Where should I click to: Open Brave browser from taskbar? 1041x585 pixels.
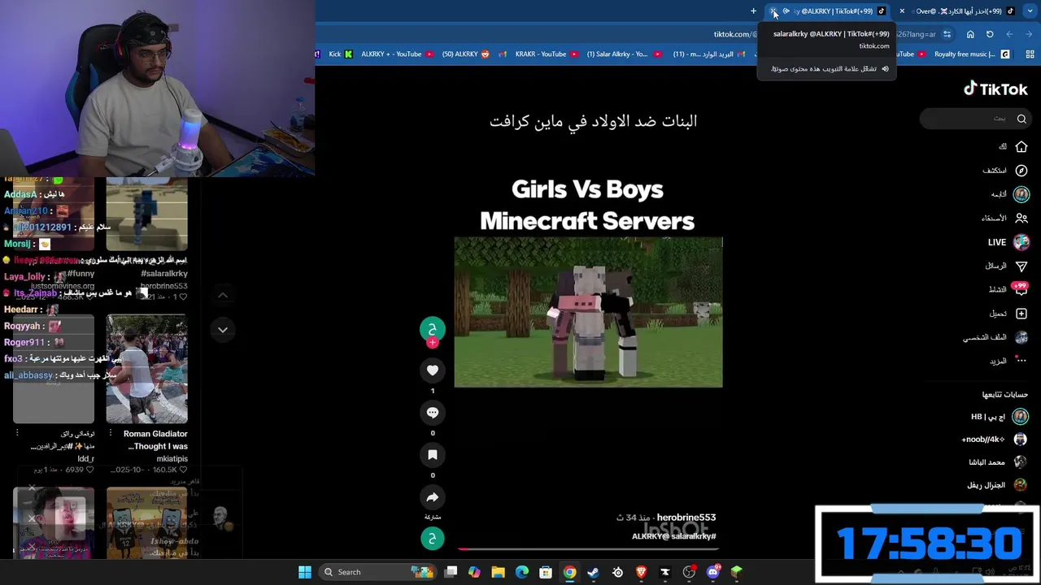tap(642, 572)
